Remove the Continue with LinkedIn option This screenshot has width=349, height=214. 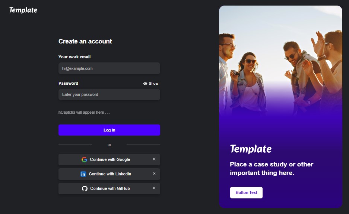click(x=154, y=174)
